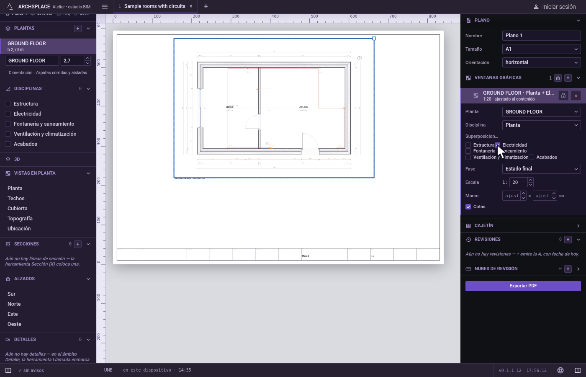Add a new section in SECCIONES
This screenshot has height=377, width=586.
pyautogui.click(x=78, y=244)
